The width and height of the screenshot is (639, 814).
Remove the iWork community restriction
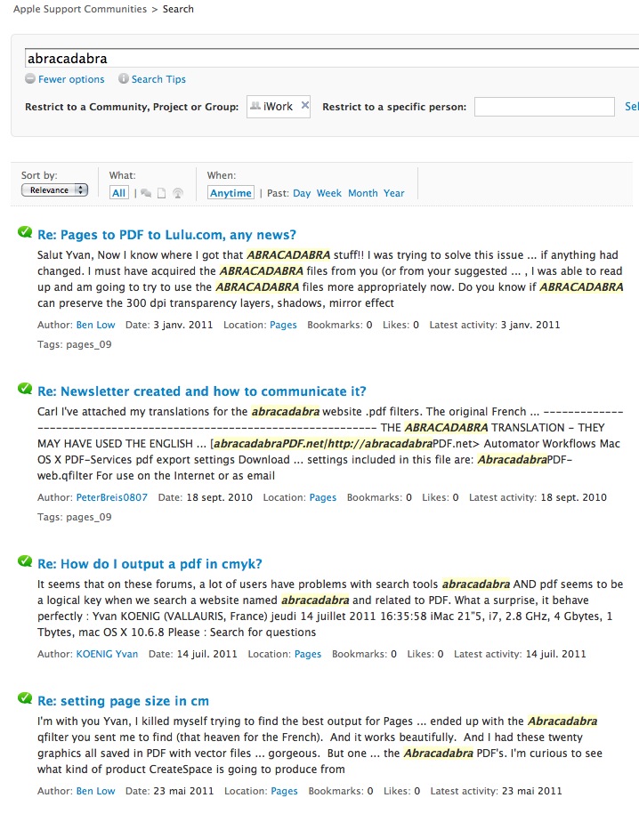[305, 105]
